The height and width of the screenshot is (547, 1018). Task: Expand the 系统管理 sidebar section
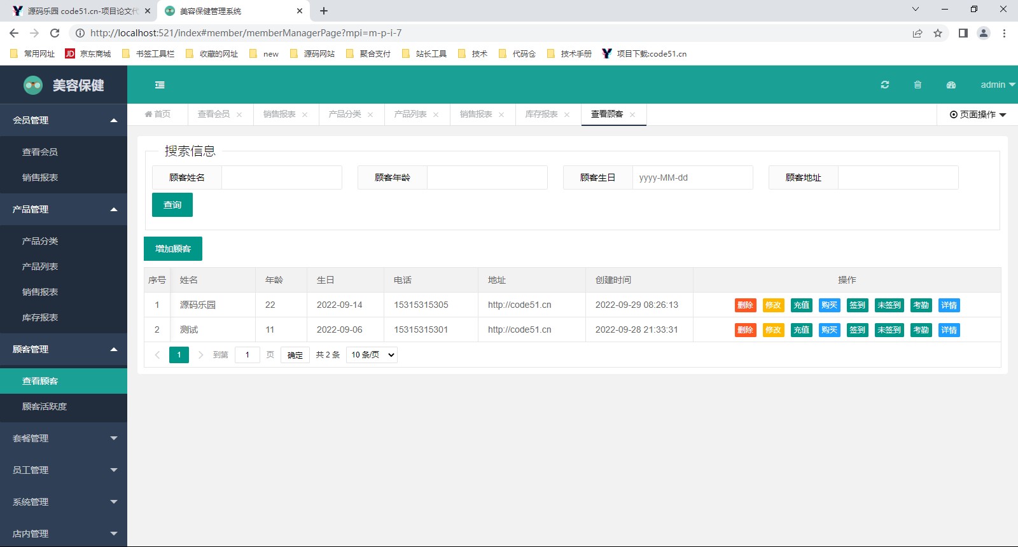click(64, 502)
